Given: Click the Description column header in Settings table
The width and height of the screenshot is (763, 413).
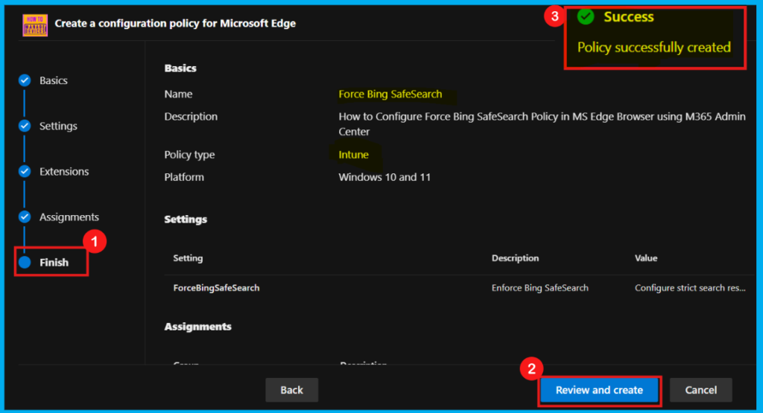Looking at the screenshot, I should point(516,258).
